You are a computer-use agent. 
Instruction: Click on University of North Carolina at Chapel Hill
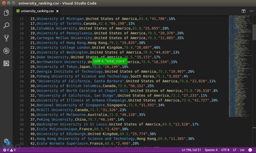tap(82, 91)
